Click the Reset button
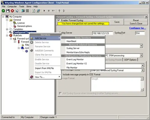The image size is (150, 120). coord(136,20)
